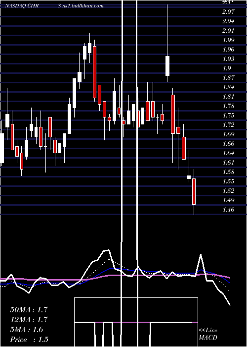Click the 12MA : 1.7 readout

(29, 320)
